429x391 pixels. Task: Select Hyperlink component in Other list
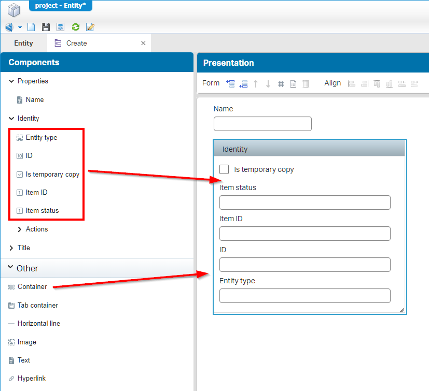pyautogui.click(x=31, y=379)
